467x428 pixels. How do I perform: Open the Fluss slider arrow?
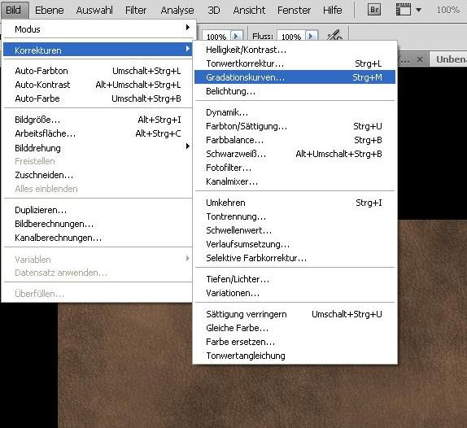[x=311, y=36]
